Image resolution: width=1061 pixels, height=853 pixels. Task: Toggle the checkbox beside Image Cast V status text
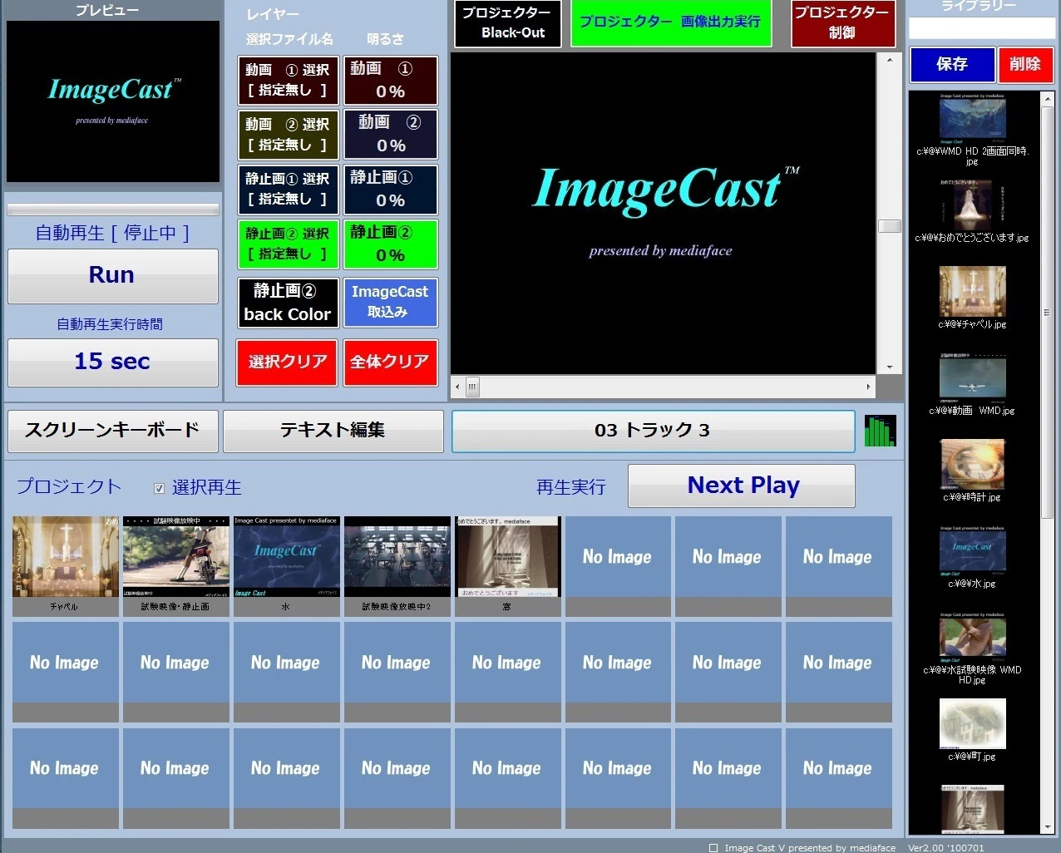pyautogui.click(x=713, y=848)
